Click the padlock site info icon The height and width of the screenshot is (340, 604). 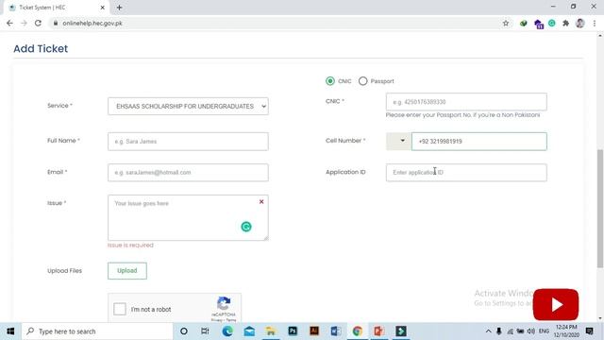coord(56,23)
